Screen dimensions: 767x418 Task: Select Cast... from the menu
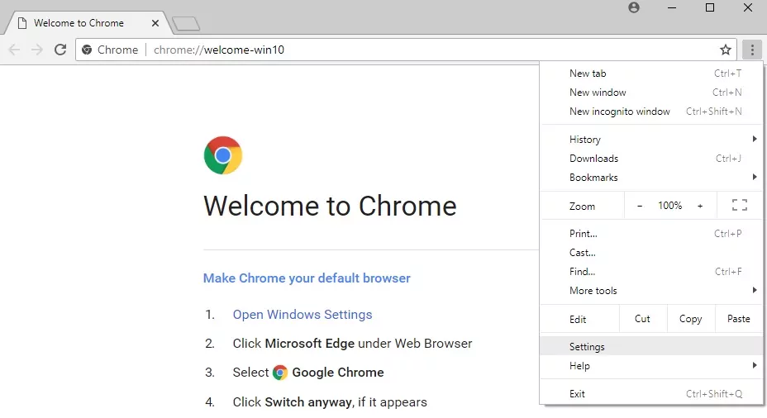point(651,253)
